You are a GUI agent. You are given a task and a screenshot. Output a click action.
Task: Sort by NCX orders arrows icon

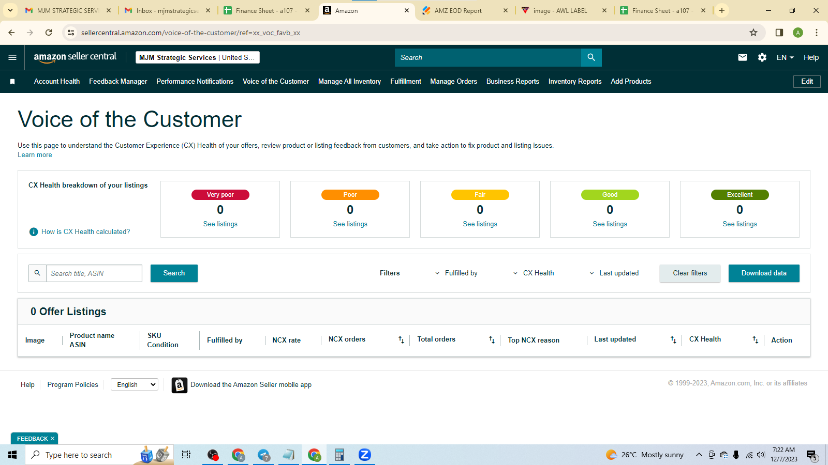[401, 340]
